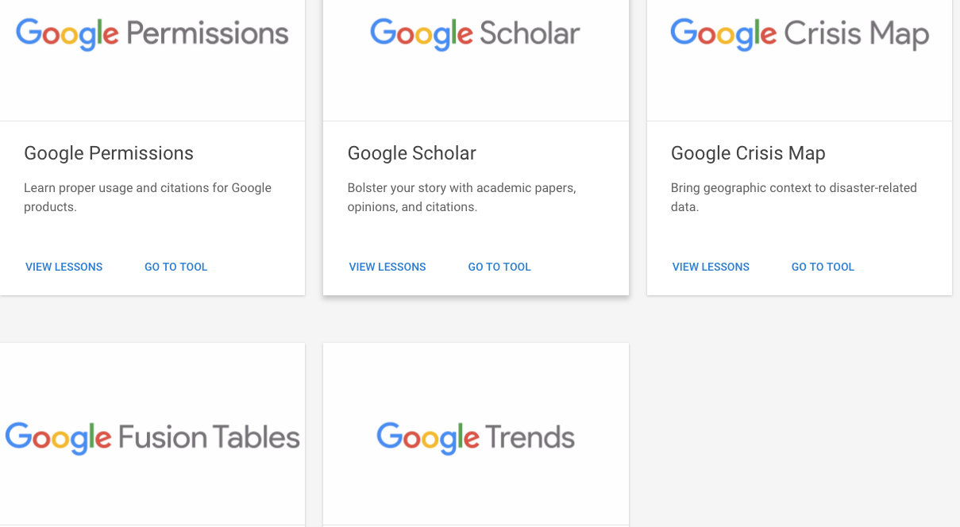Click the colored Google wordmark in Scholar logo
The width and height of the screenshot is (960, 527).
click(x=421, y=34)
